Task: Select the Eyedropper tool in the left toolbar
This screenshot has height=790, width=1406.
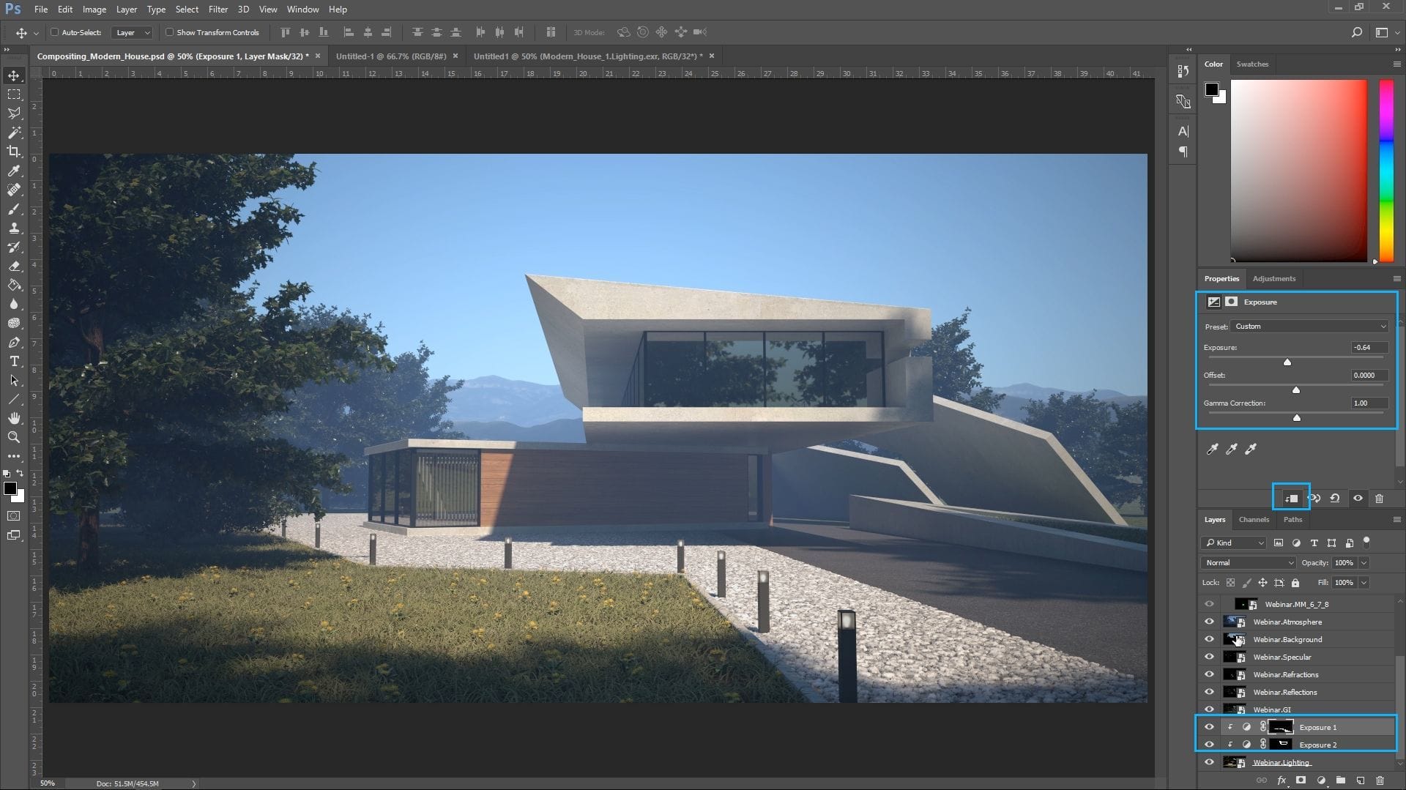Action: (x=14, y=171)
